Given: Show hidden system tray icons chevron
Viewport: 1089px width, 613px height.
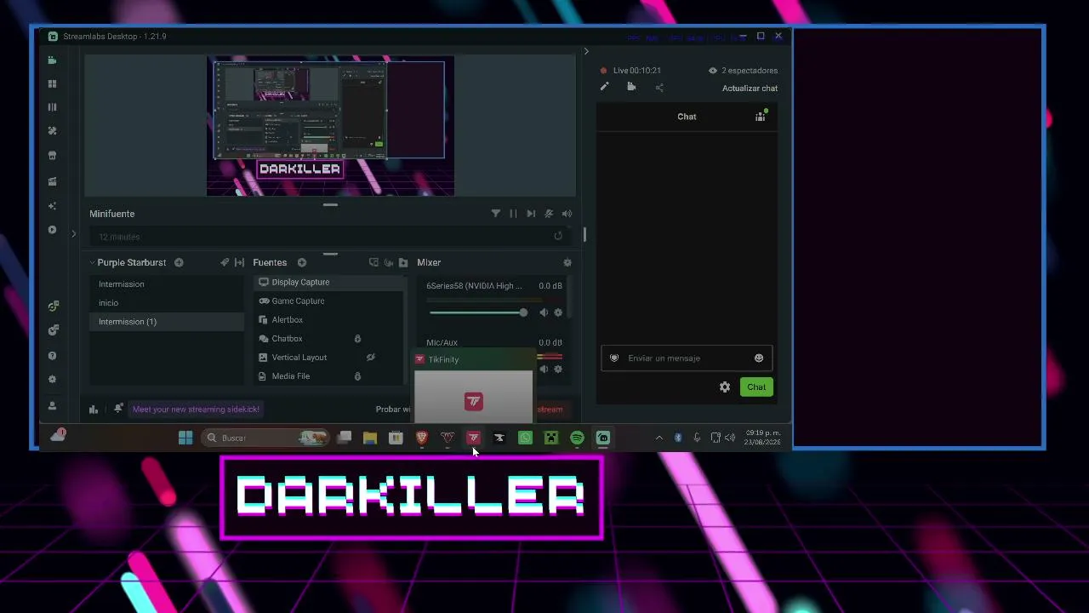Looking at the screenshot, I should point(659,438).
